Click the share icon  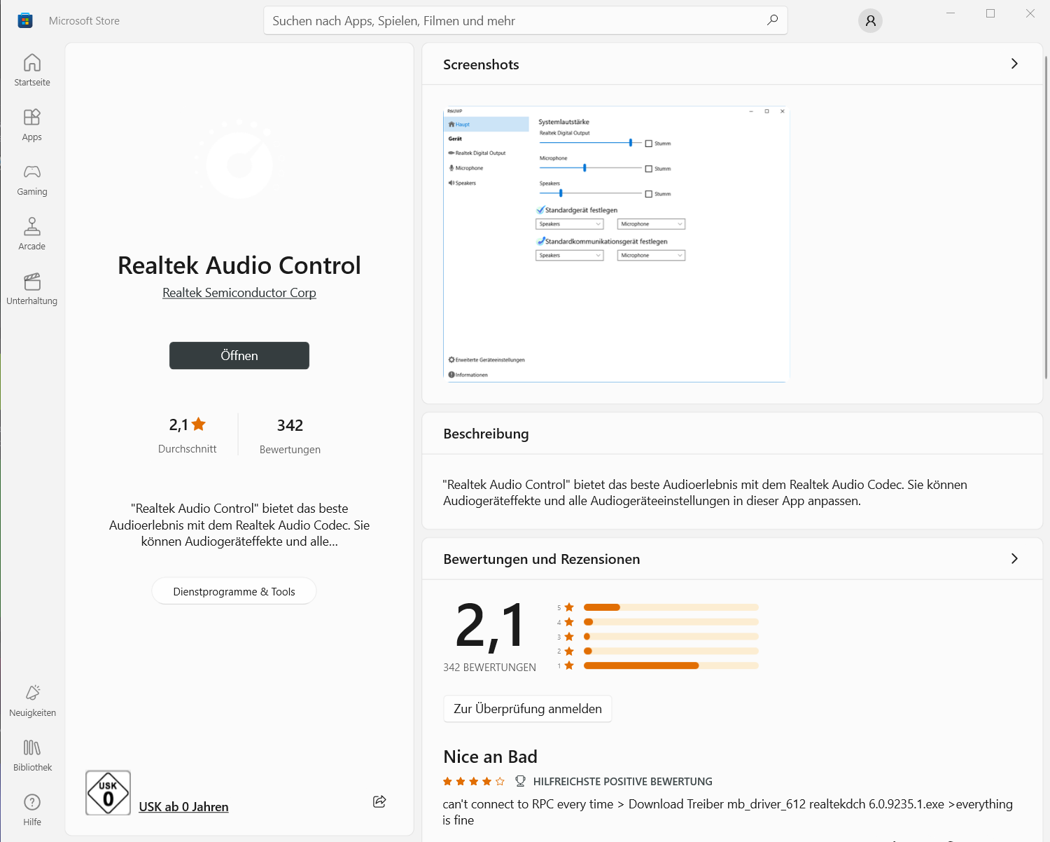coord(379,801)
